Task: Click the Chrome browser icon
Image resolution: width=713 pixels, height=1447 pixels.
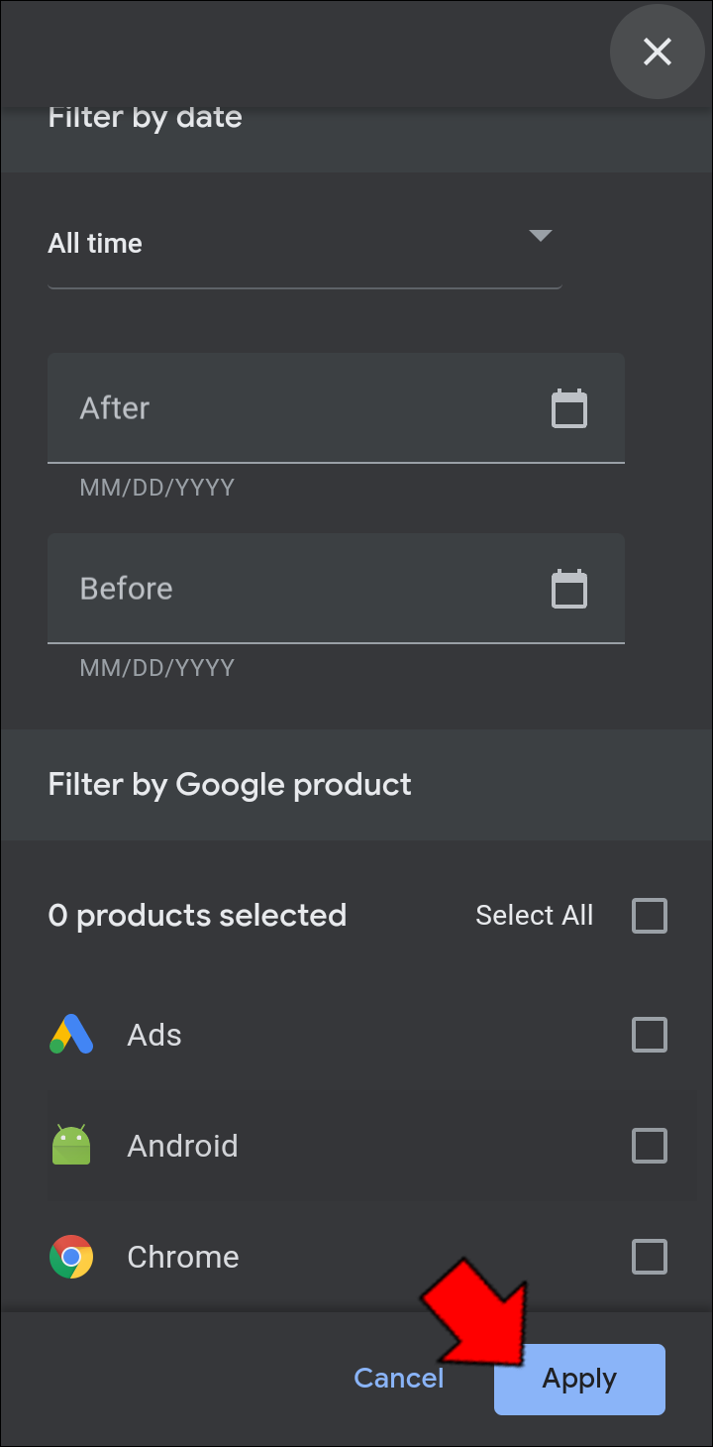Action: click(x=71, y=1257)
